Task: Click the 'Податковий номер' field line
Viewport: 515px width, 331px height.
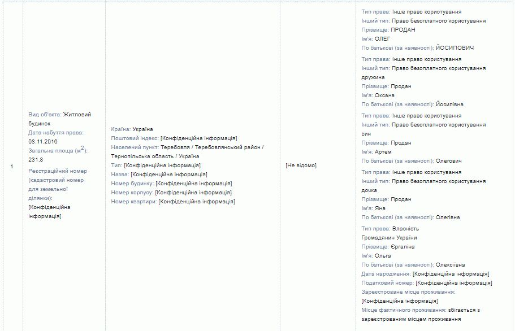Action: pyautogui.click(x=426, y=283)
